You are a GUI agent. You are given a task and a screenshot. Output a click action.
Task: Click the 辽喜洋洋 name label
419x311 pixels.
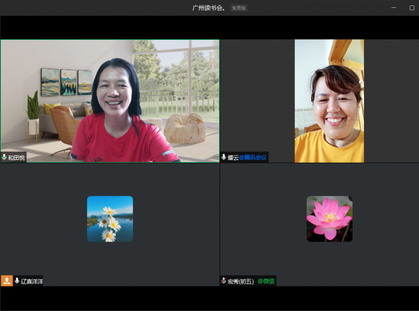pyautogui.click(x=32, y=281)
